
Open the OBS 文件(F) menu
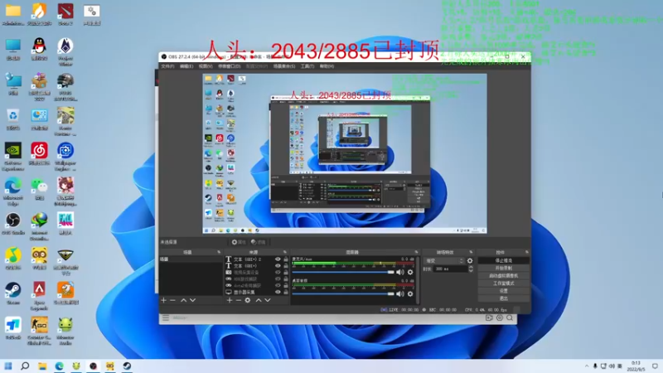click(167, 66)
